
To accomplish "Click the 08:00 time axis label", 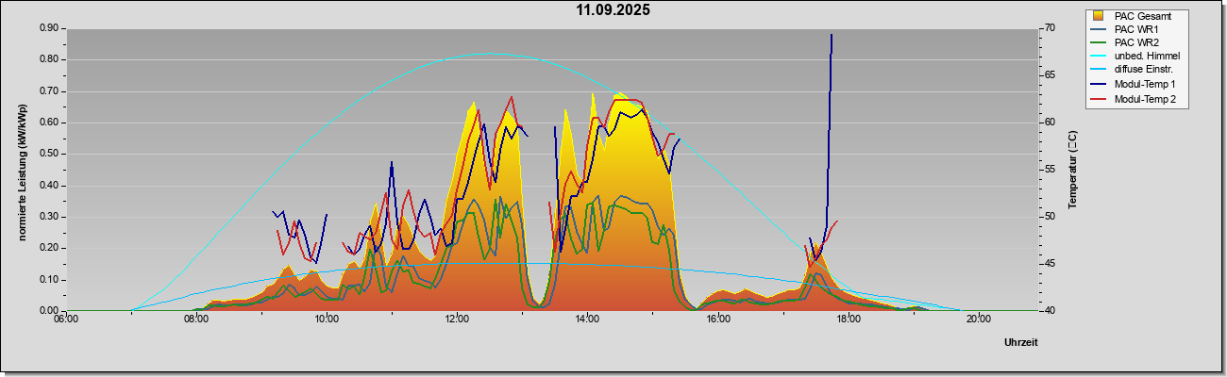I will (196, 319).
